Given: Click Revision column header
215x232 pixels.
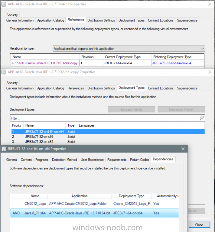Looking at the screenshot, I should click(x=91, y=57).
